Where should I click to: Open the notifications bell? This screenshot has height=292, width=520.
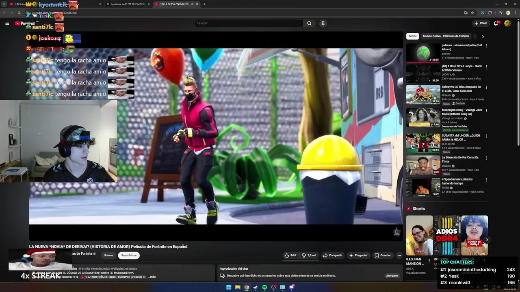496,23
